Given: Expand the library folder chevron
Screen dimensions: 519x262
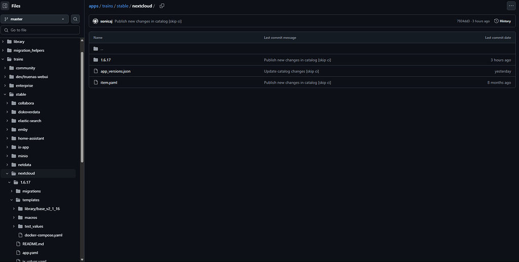Looking at the screenshot, I should [3, 42].
